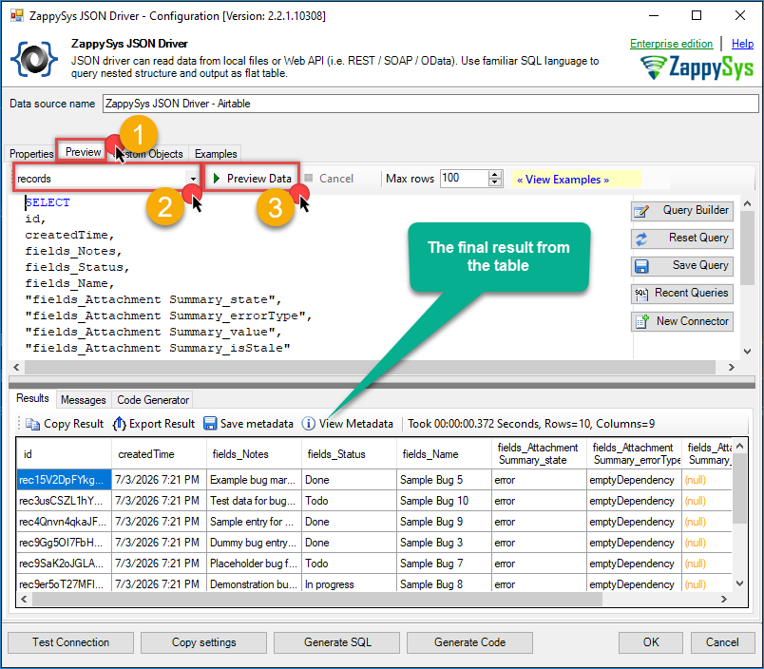Image resolution: width=764 pixels, height=669 pixels.
Task: Click the New Connector icon
Action: pos(641,321)
